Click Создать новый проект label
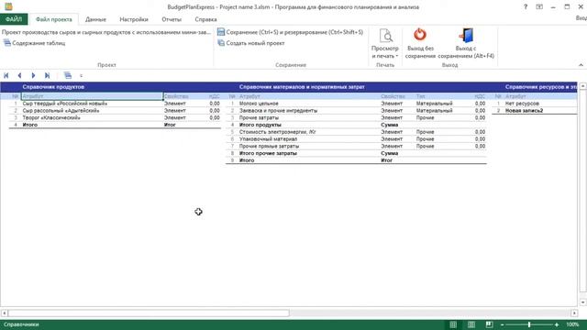 pyautogui.click(x=255, y=43)
